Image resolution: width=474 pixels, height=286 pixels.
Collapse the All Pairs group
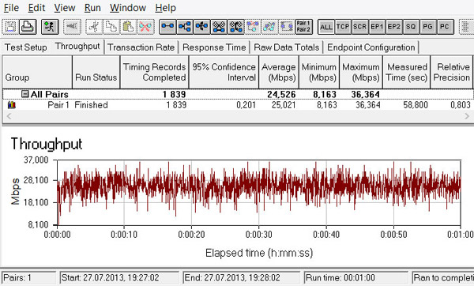coord(25,94)
